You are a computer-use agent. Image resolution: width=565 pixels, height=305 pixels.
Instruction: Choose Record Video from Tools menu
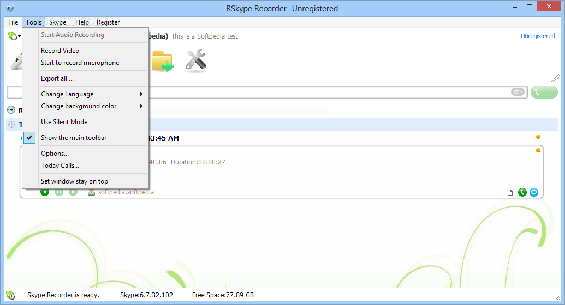tap(86, 50)
